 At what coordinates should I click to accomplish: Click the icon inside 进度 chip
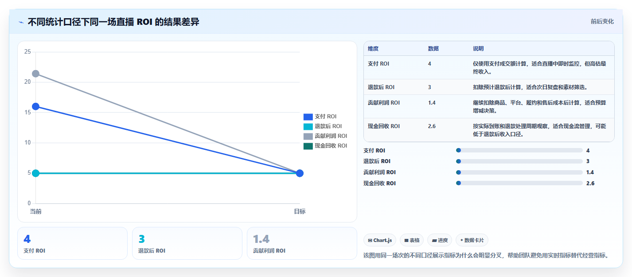434,241
